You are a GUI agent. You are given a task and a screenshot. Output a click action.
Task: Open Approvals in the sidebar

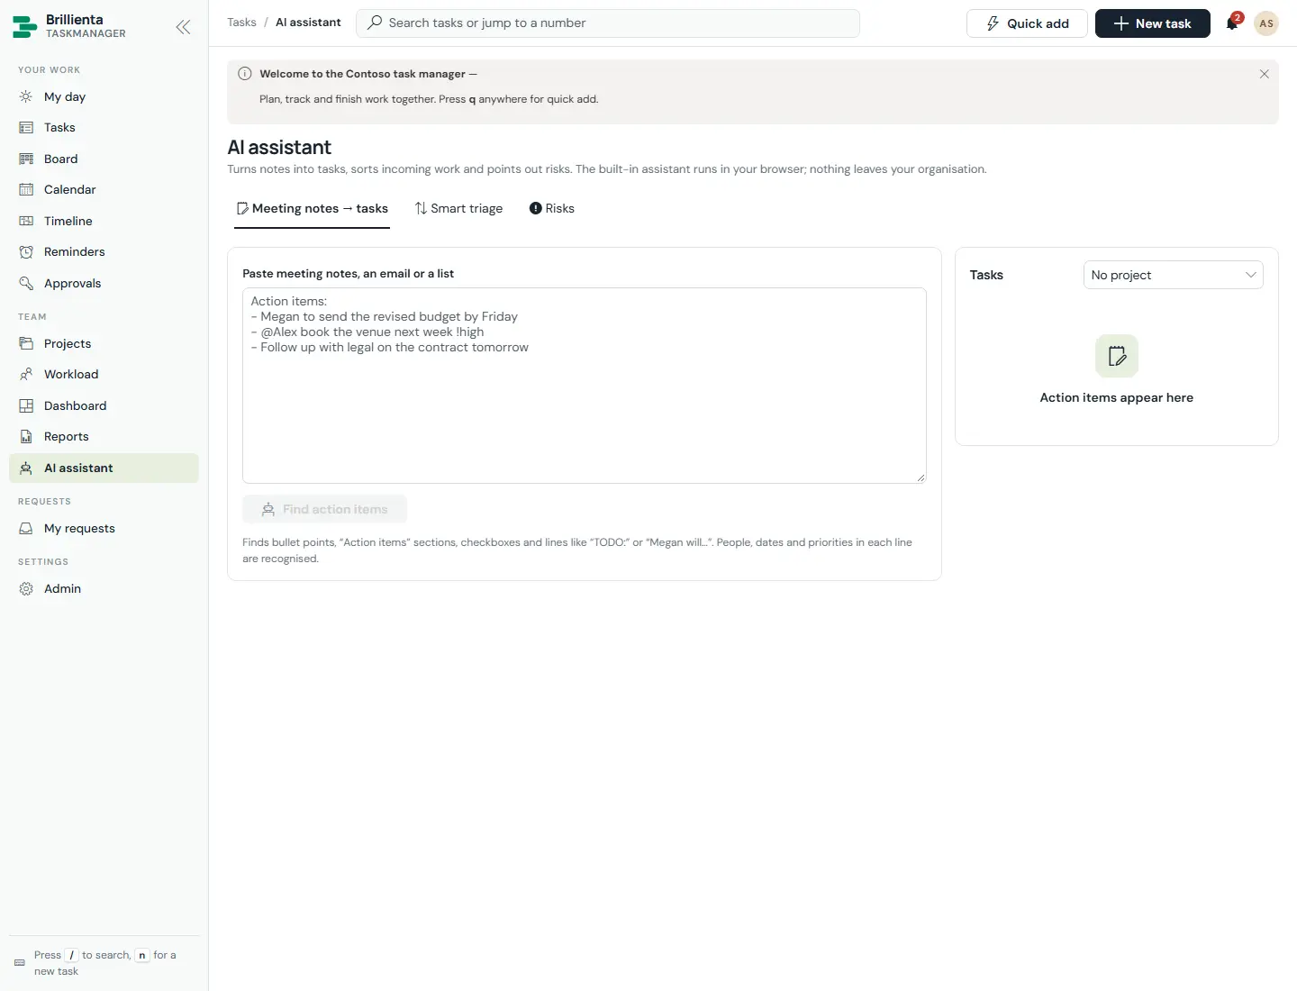pyautogui.click(x=104, y=283)
